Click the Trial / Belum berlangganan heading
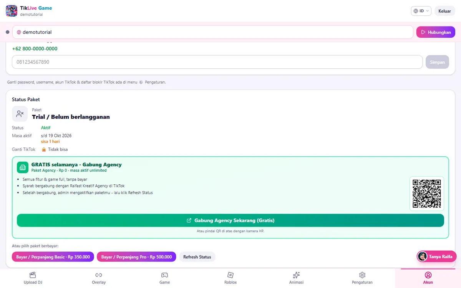This screenshot has width=461, height=288. (x=71, y=117)
